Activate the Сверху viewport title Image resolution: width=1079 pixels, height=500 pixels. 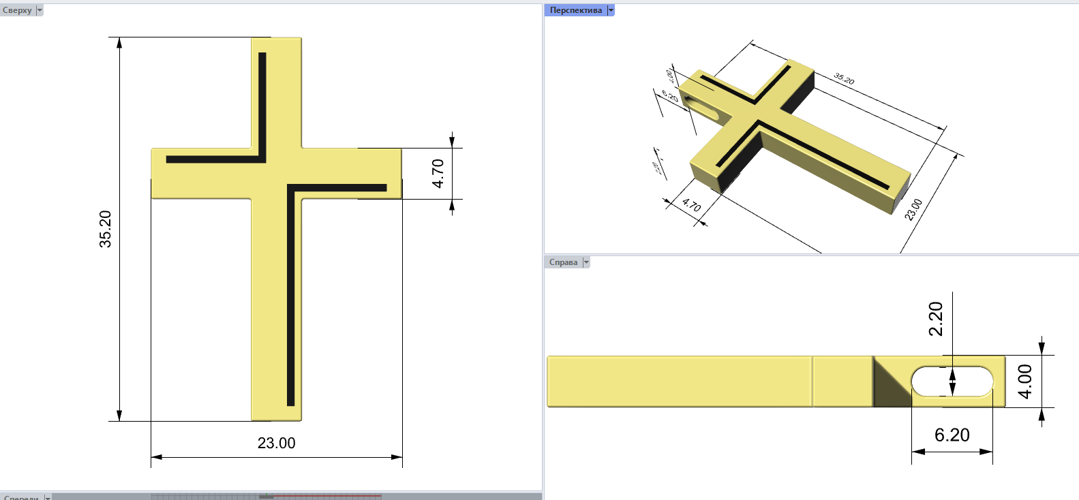(x=17, y=10)
